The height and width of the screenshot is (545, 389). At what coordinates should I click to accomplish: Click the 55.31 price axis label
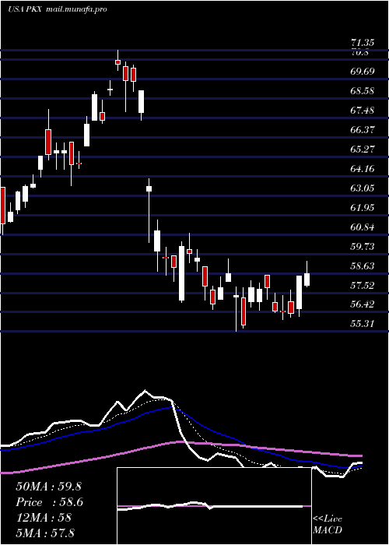click(x=363, y=324)
